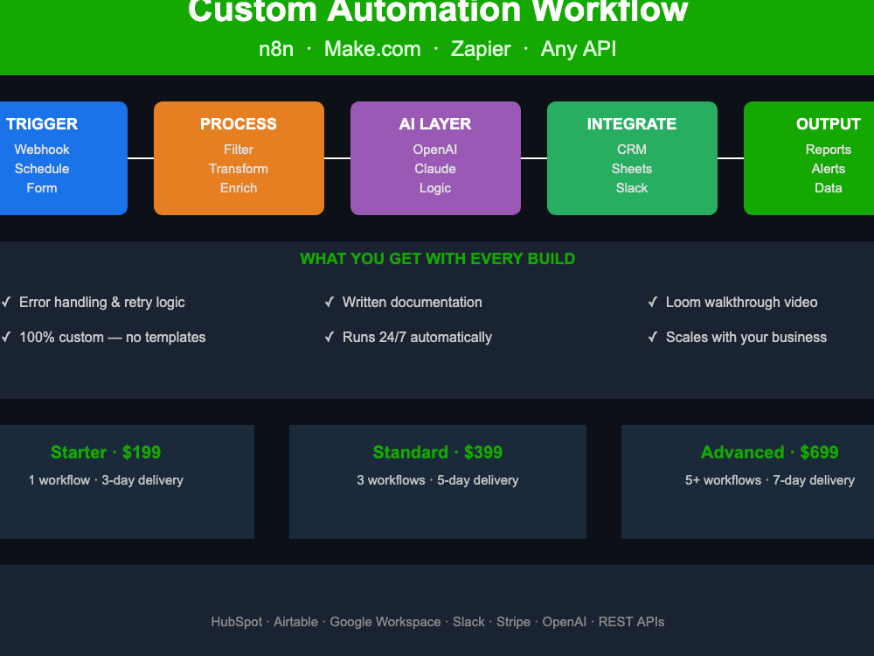The height and width of the screenshot is (656, 874).
Task: Click Transform in the PROCESS card
Action: 239,169
